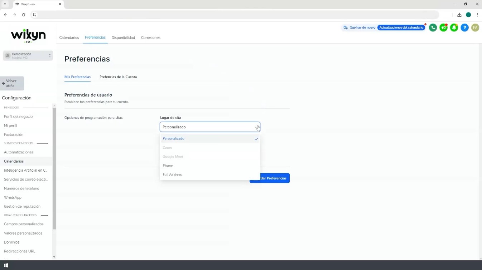Choose Google Meet in the location list
The image size is (482, 270).
tap(210, 157)
